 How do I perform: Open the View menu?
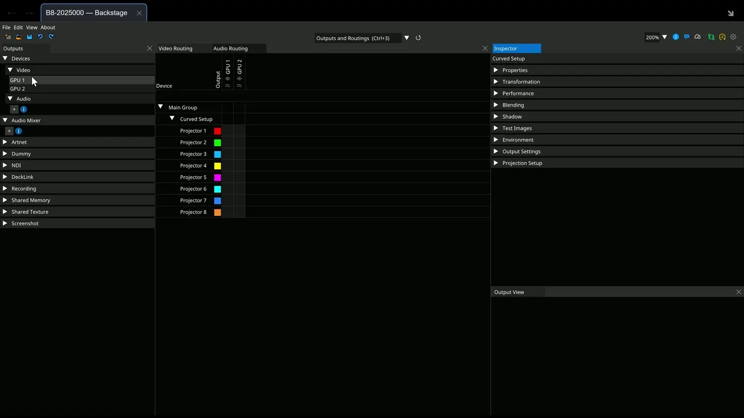tap(31, 28)
